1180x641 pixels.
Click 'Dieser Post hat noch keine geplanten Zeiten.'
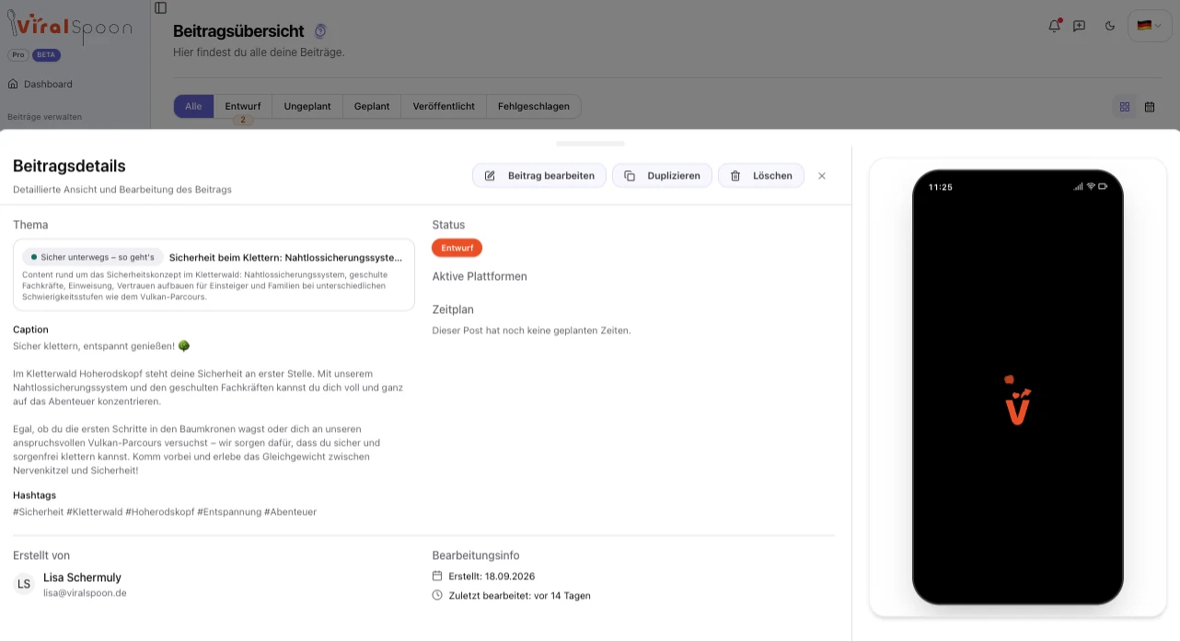531,330
